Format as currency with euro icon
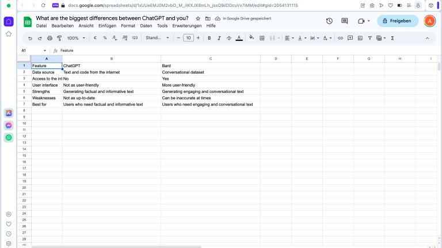Image resolution: width=442 pixels, height=248 pixels. 95,38
